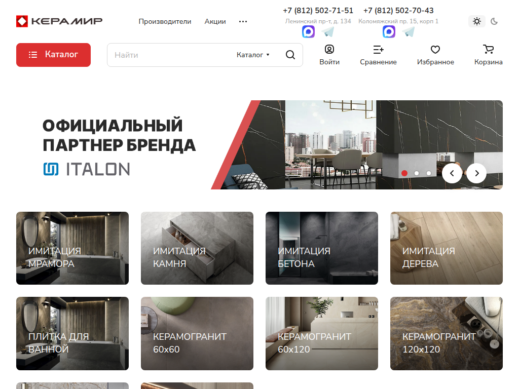Open Плитка для ванной category card
The image size is (519, 389).
[x=72, y=333]
